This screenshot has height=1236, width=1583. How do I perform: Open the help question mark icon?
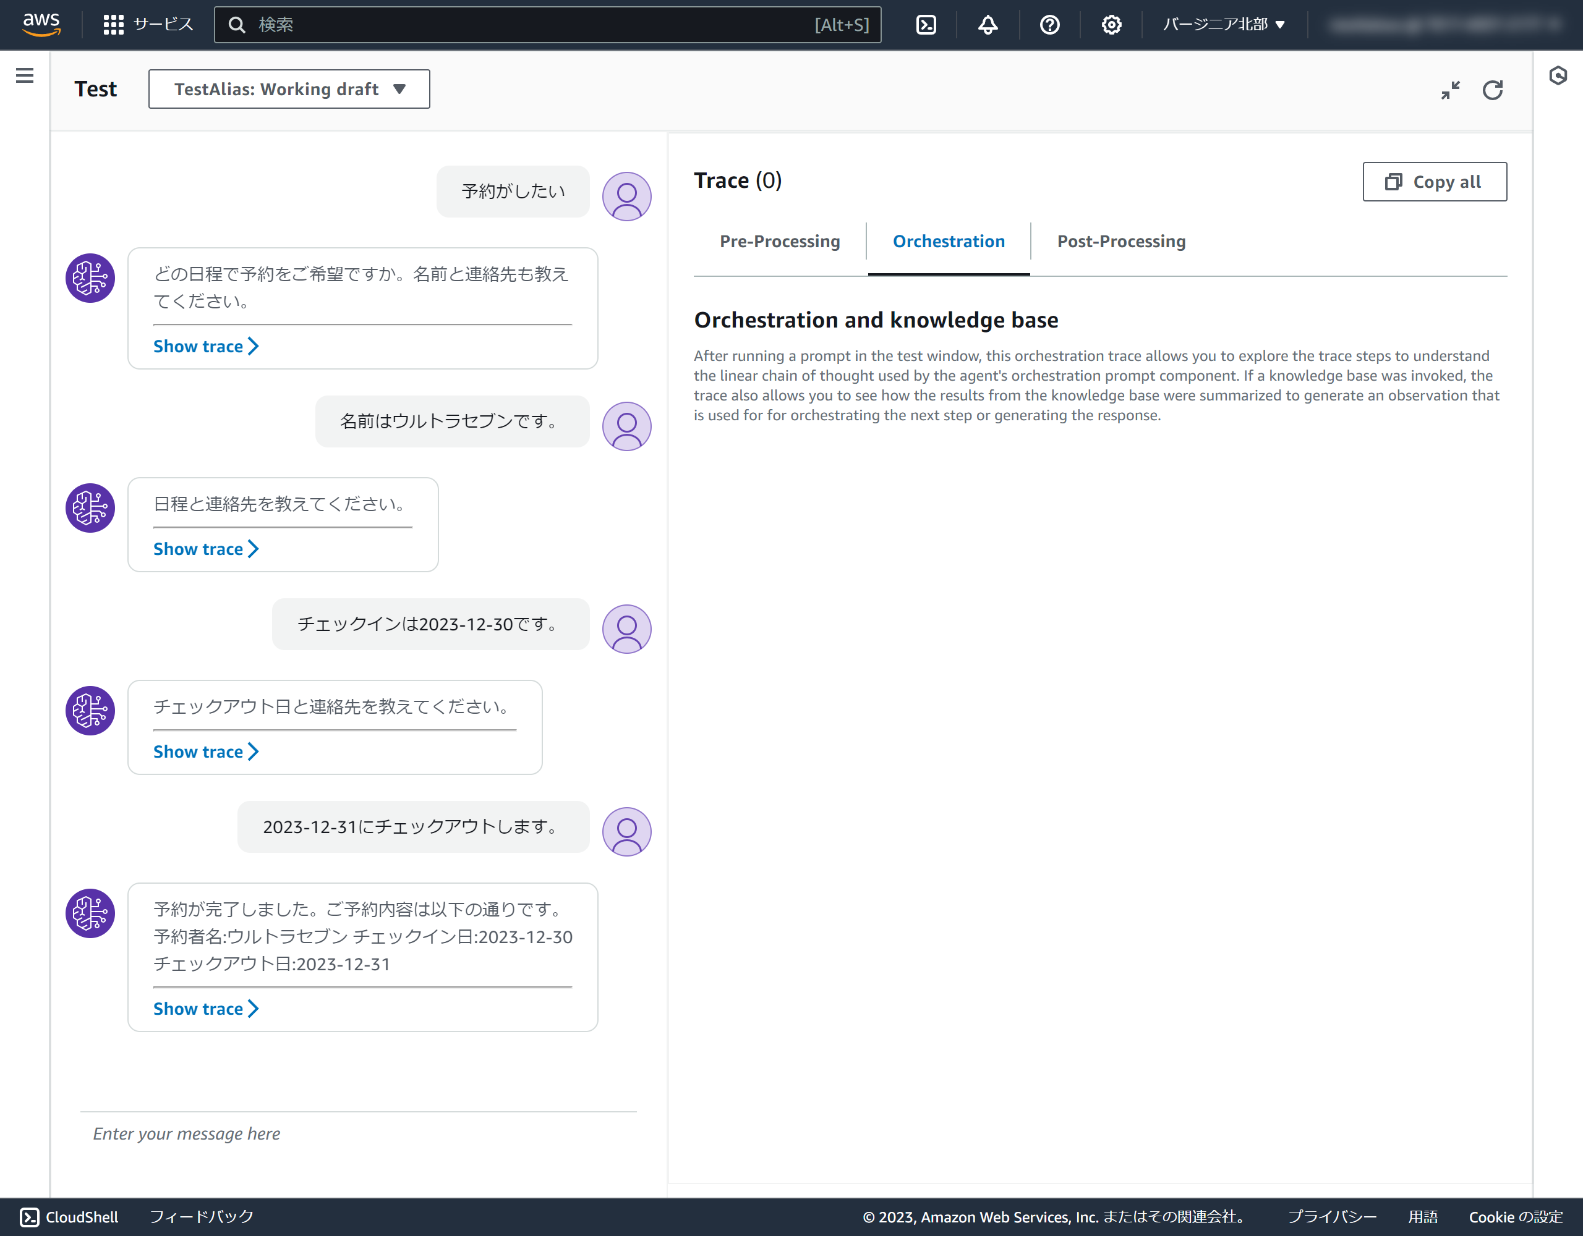click(x=1049, y=25)
